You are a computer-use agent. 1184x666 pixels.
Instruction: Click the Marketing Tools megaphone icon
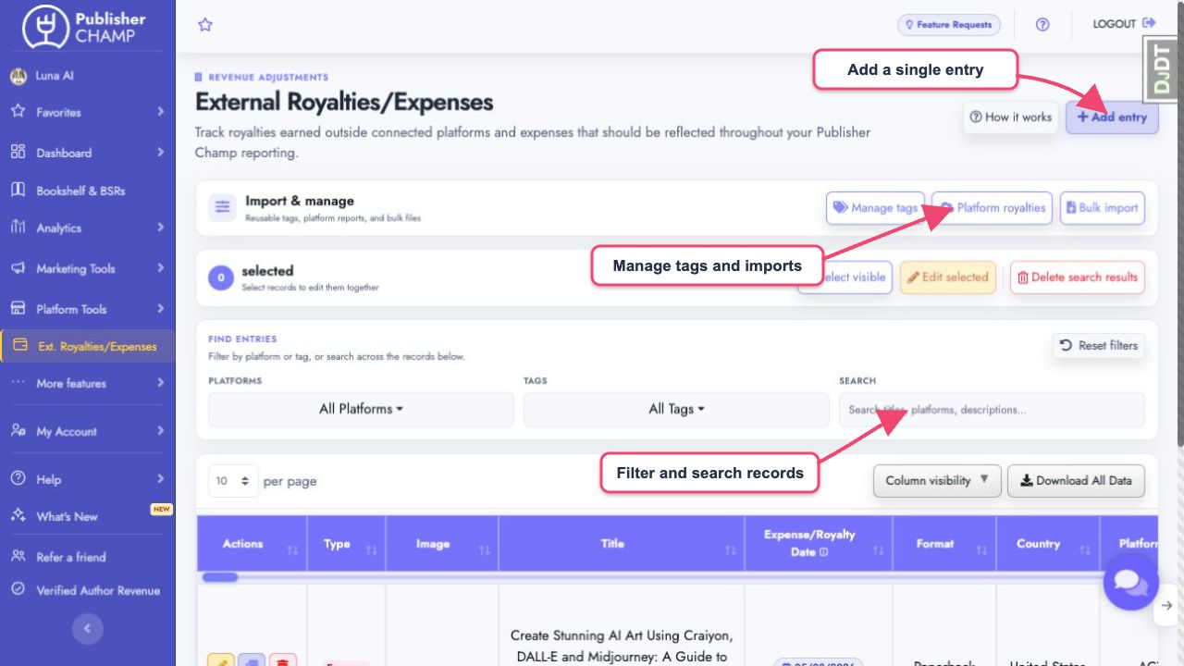pyautogui.click(x=18, y=268)
